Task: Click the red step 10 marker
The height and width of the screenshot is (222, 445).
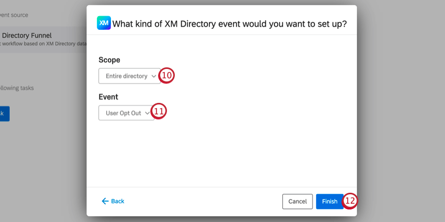Action: tap(166, 76)
